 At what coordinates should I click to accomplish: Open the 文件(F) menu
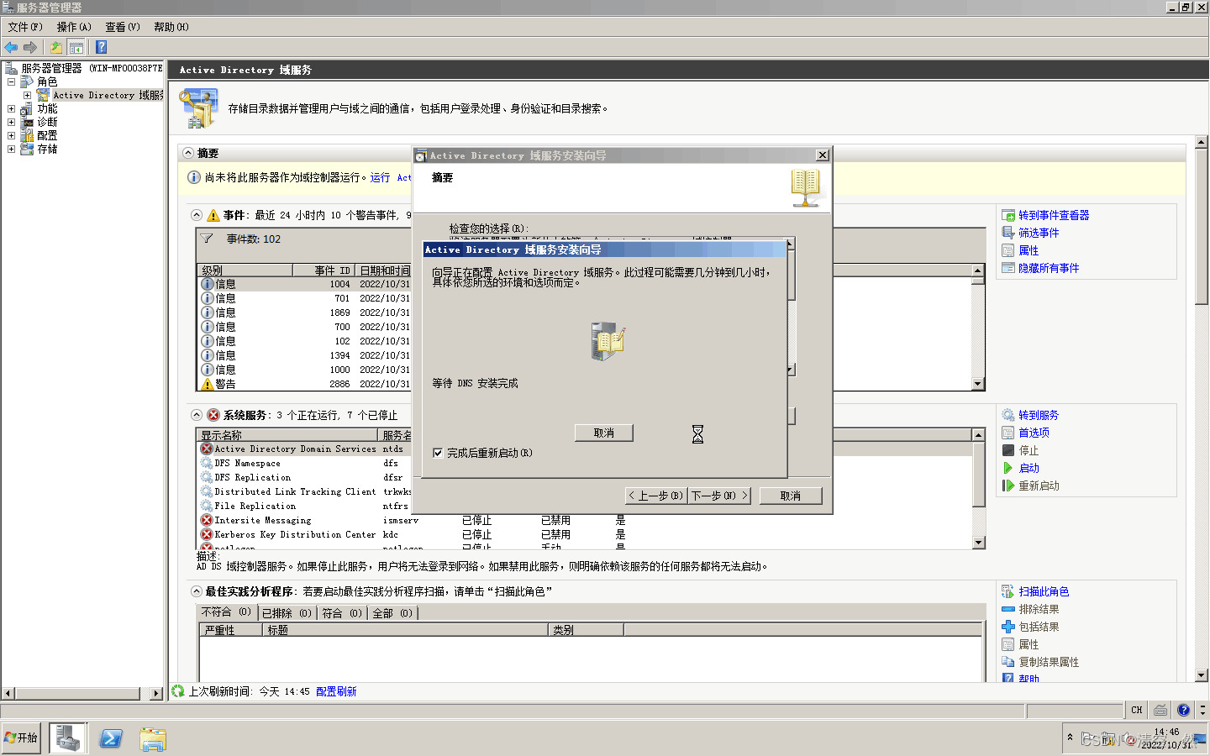(x=25, y=27)
